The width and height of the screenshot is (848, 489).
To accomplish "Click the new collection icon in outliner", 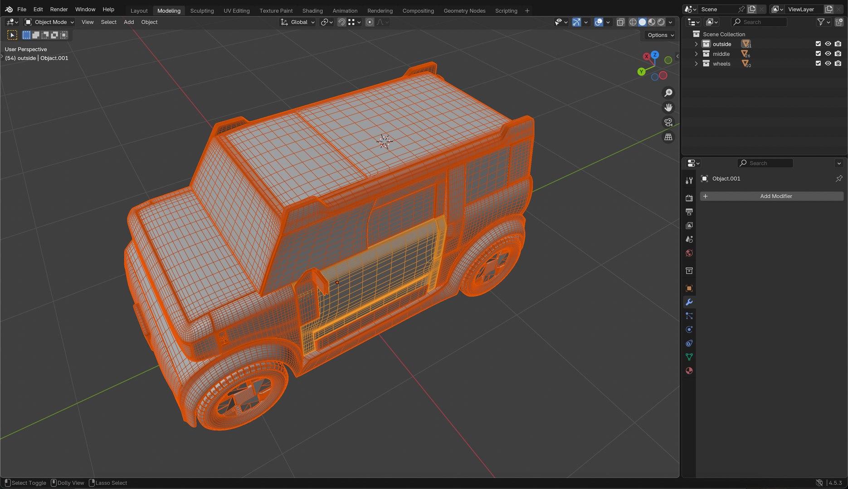I will [839, 22].
